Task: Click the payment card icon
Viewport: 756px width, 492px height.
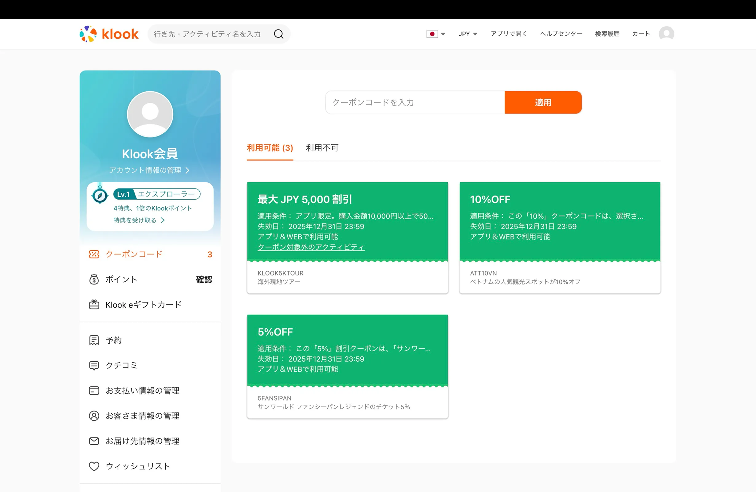Action: [94, 391]
